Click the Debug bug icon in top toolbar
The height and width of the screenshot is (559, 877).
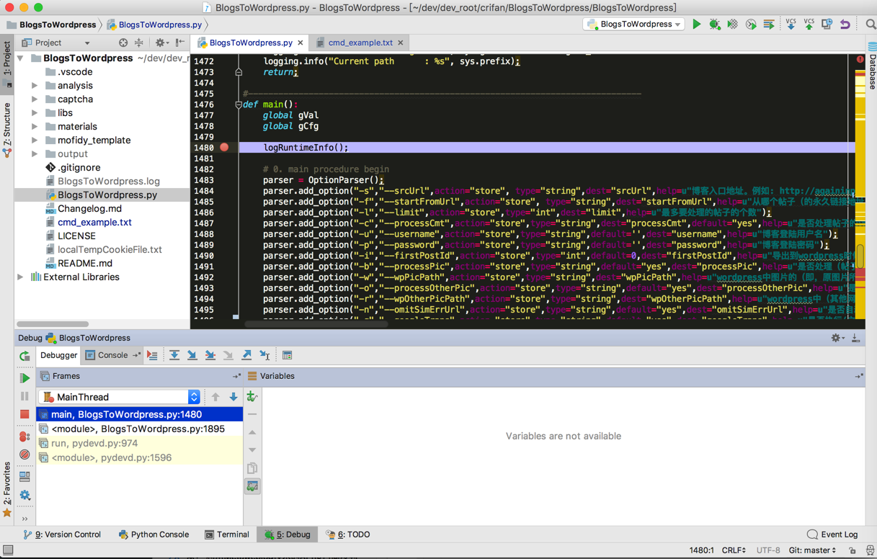coord(715,24)
